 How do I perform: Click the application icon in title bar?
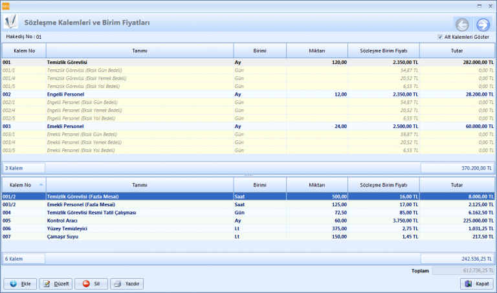[x=6, y=6]
